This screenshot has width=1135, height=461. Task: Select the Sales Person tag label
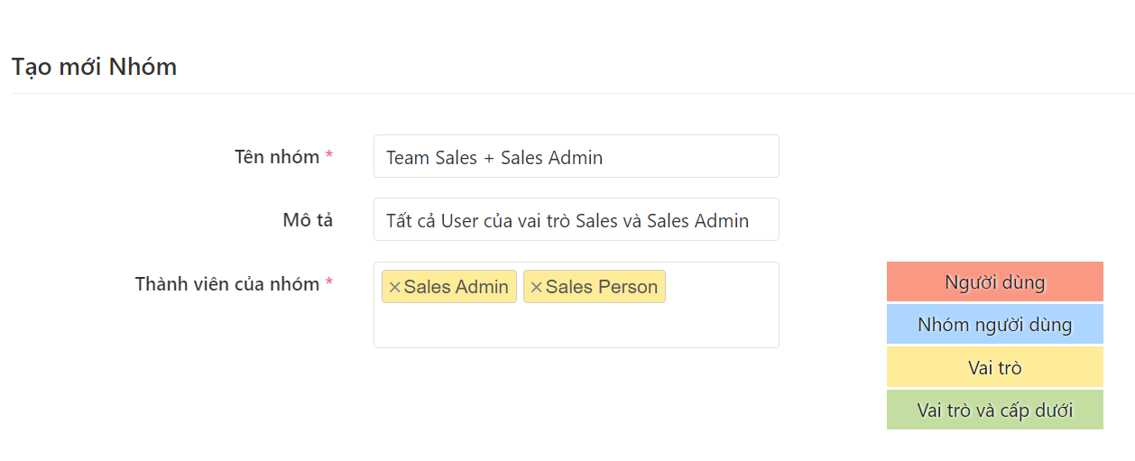point(602,287)
